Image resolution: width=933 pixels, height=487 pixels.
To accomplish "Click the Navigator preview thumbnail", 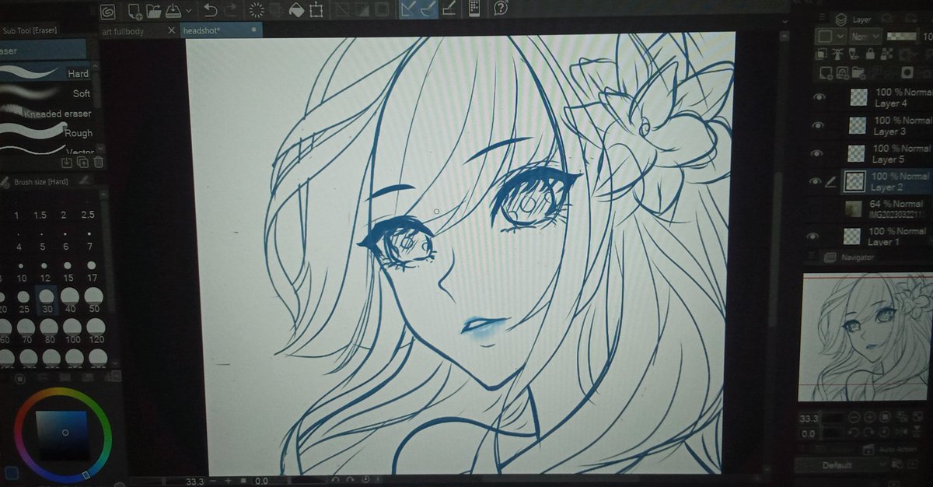I will (x=866, y=336).
